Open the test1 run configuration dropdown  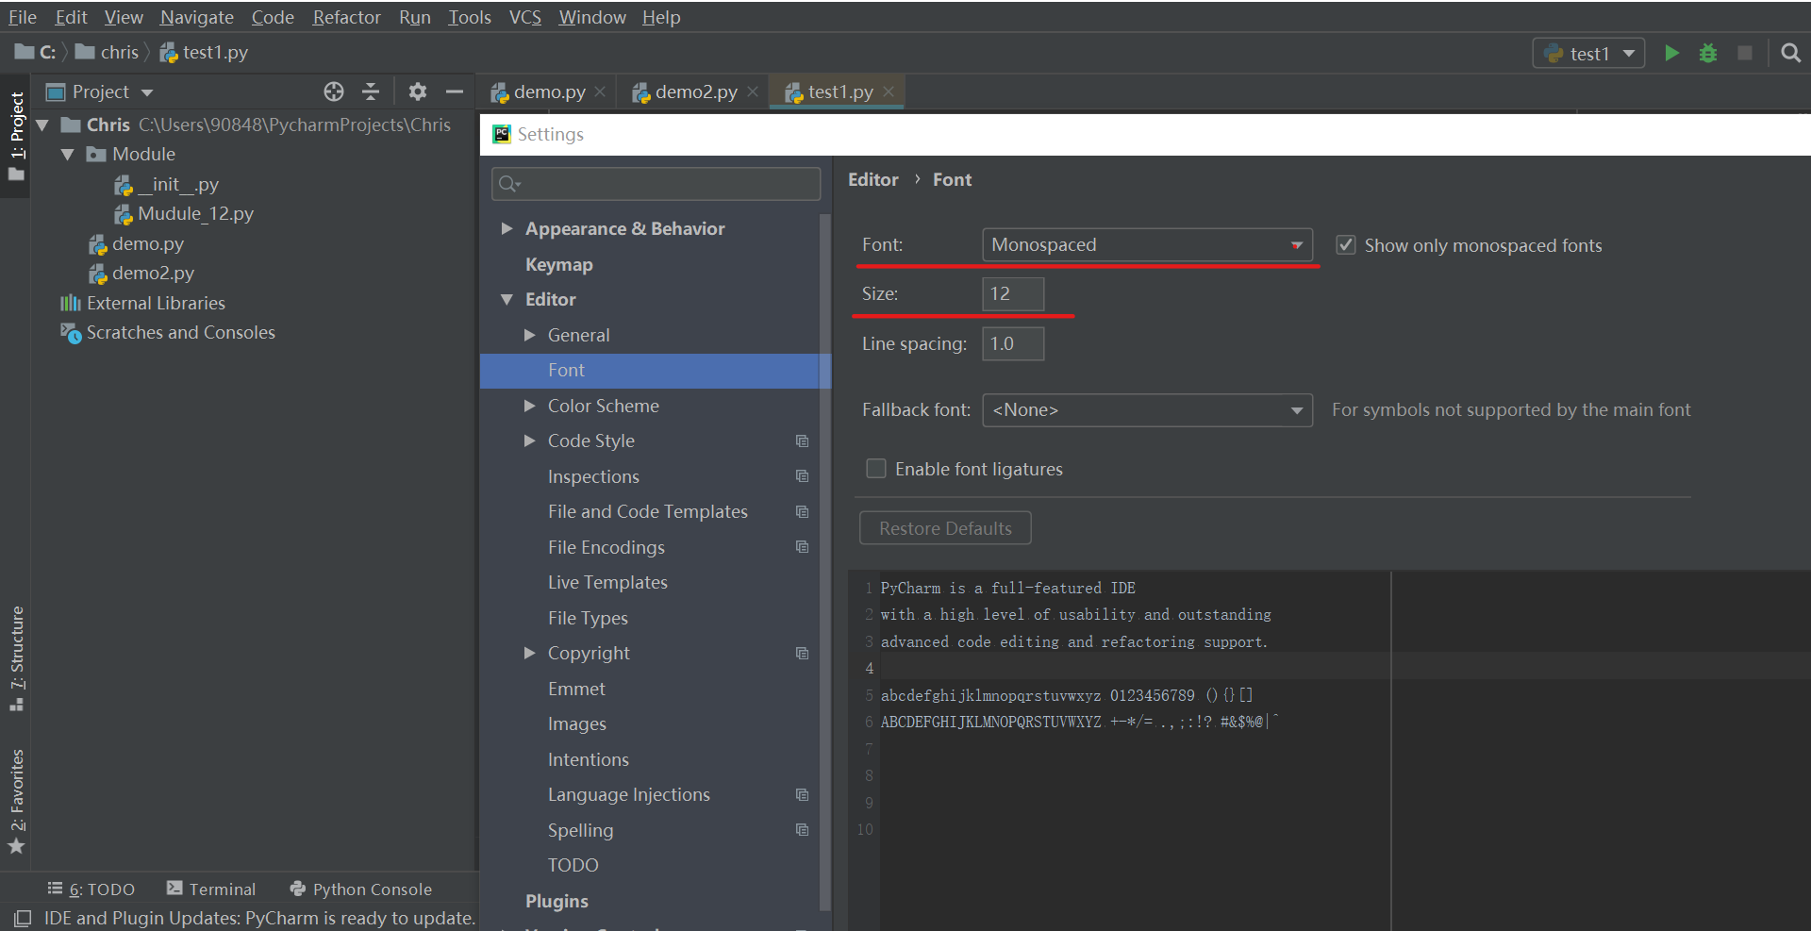[1588, 54]
